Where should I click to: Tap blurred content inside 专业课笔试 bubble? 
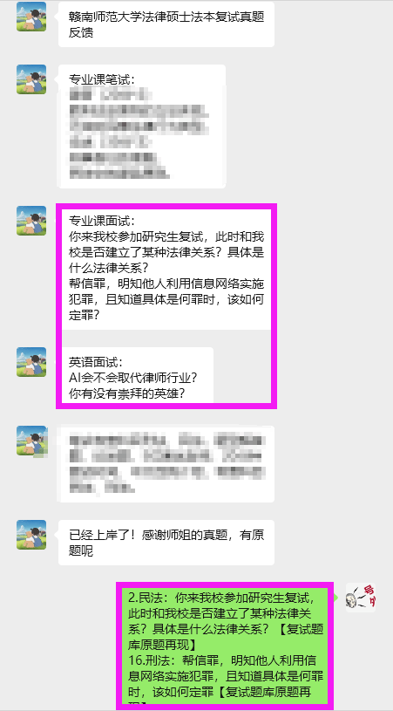(140, 133)
